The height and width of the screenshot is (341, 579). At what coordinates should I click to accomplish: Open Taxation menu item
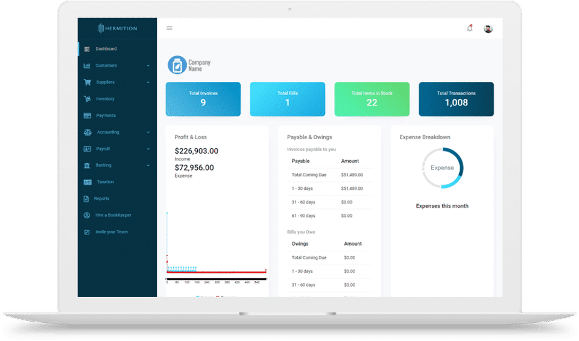pyautogui.click(x=105, y=182)
